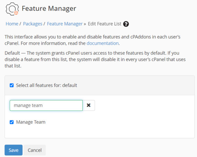This screenshot has width=197, height=157.
Task: Click the 'Select all features for: default' label
Action: pyautogui.click(x=47, y=85)
